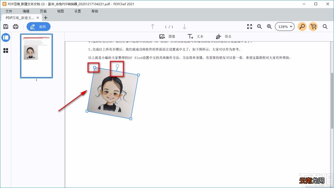Enter full screen view mode
Screen dimensions: 334x188
[x=250, y=27]
